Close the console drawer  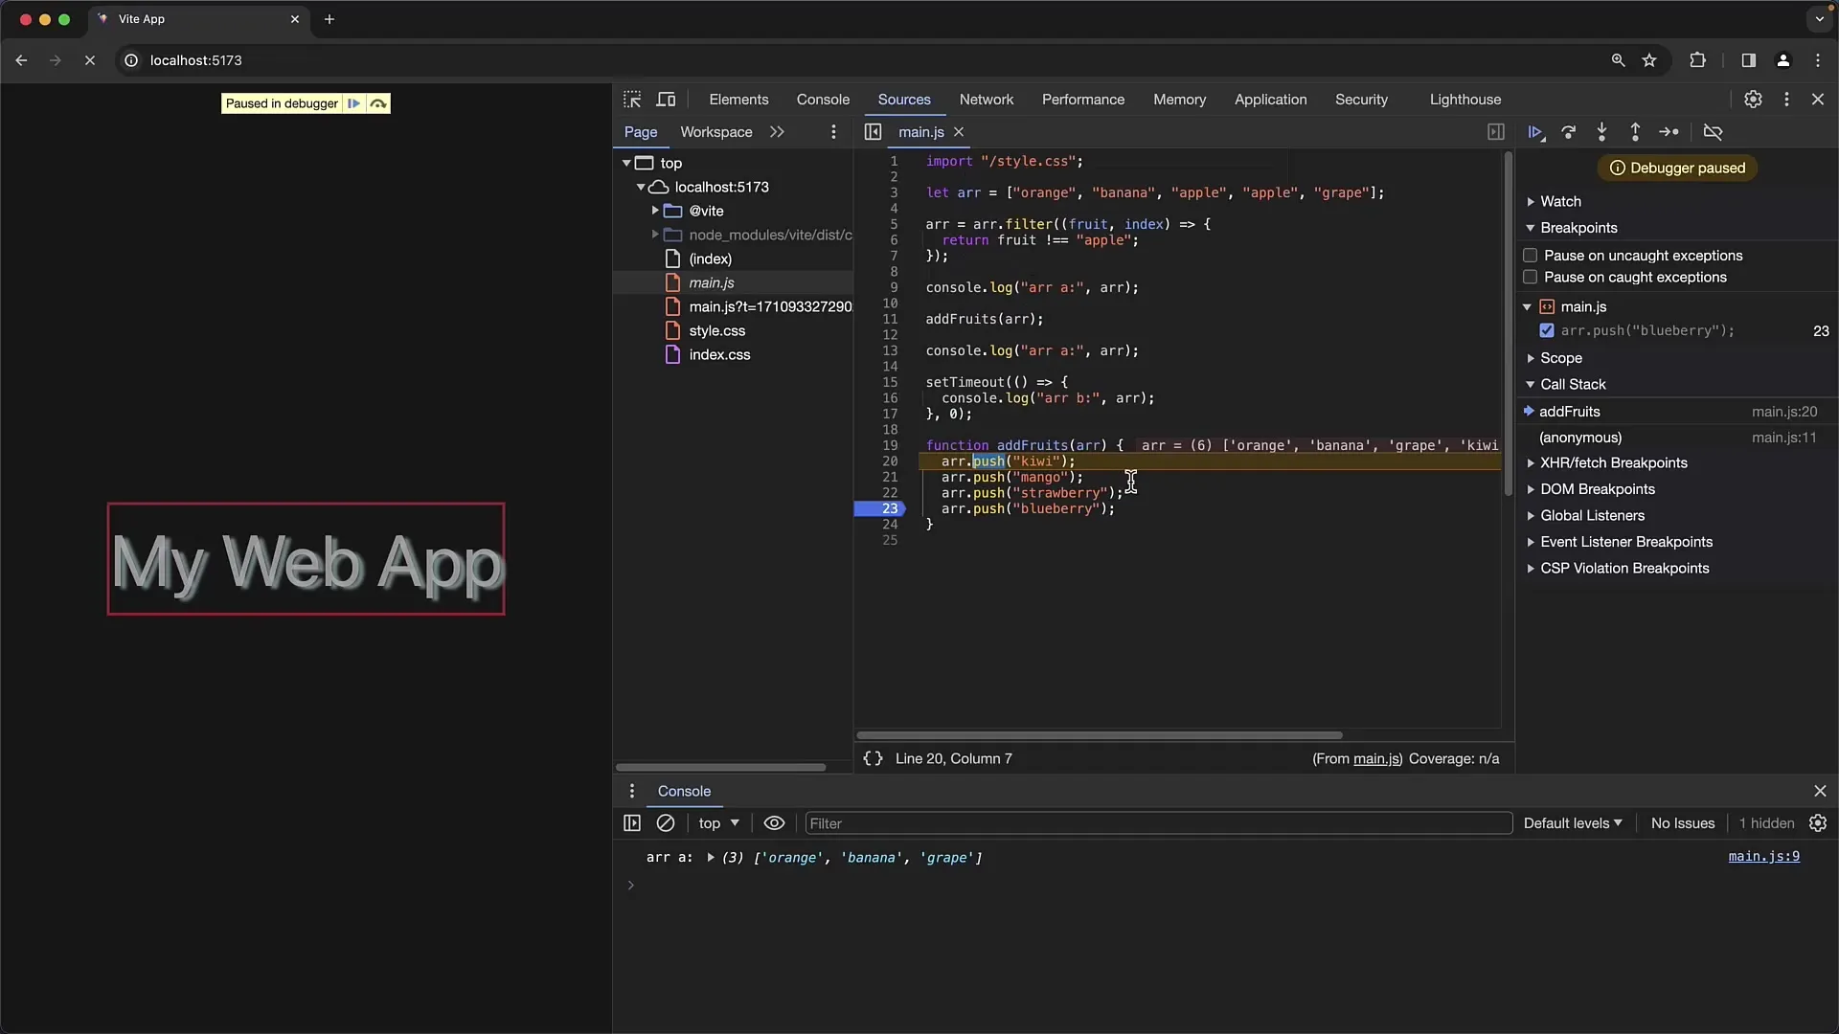coord(1820,791)
